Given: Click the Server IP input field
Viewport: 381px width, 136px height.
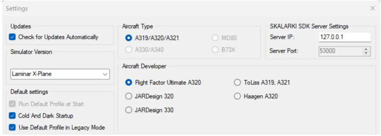Looking at the screenshot, I should tap(344, 37).
